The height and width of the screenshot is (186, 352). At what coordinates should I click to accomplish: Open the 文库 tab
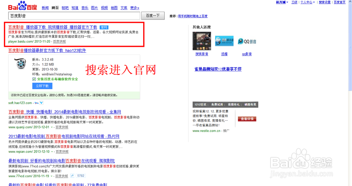[124, 8]
